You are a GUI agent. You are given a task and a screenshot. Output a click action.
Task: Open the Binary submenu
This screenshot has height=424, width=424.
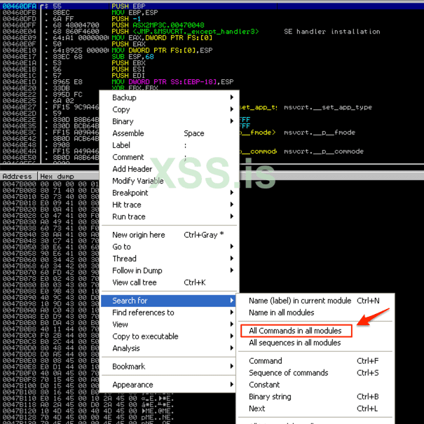[x=170, y=121]
